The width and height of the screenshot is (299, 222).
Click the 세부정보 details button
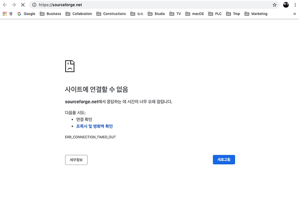point(76,160)
